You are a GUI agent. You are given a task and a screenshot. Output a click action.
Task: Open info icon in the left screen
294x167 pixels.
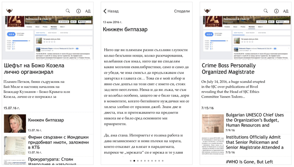pyautogui.click(x=79, y=11)
